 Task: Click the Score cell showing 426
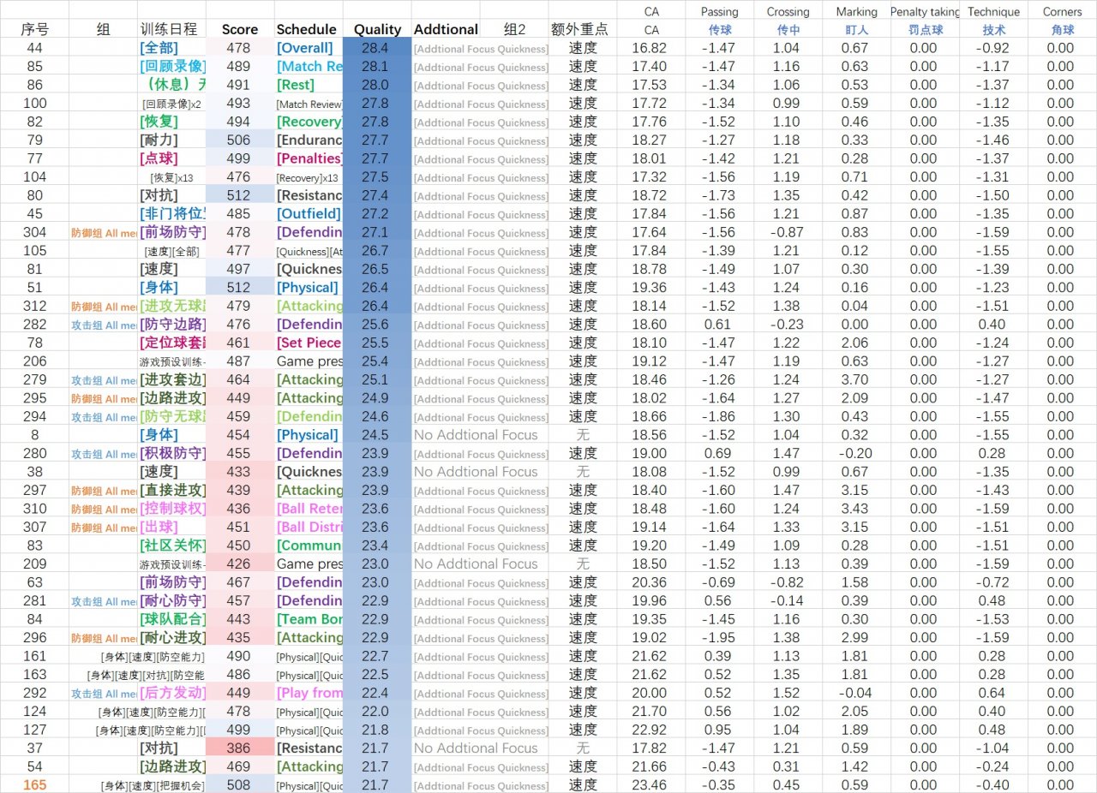(x=240, y=564)
